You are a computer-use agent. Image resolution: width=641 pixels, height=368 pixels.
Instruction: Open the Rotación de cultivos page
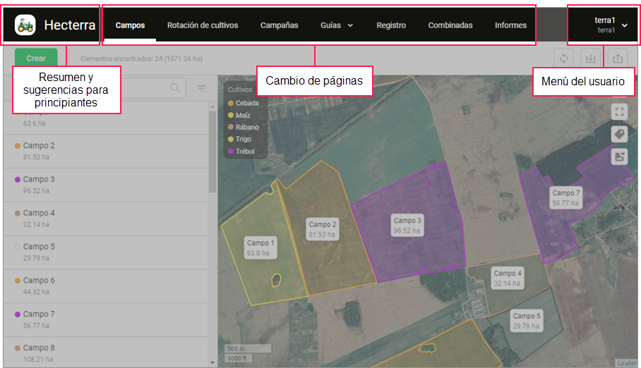[x=203, y=25]
